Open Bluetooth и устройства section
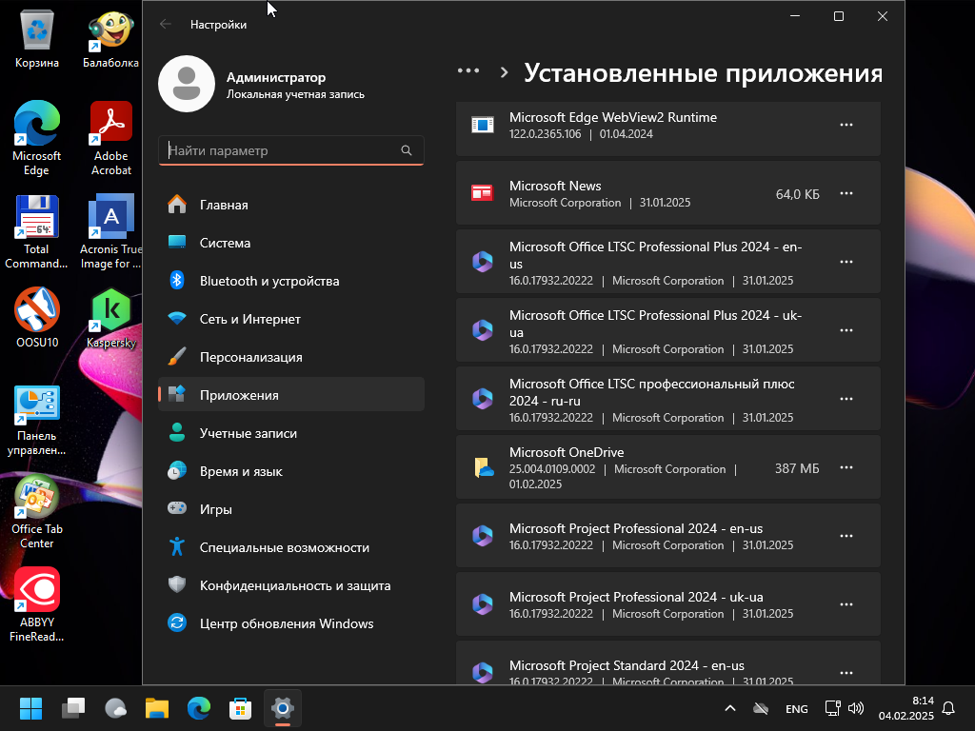Viewport: 975px width, 731px height. (291, 281)
